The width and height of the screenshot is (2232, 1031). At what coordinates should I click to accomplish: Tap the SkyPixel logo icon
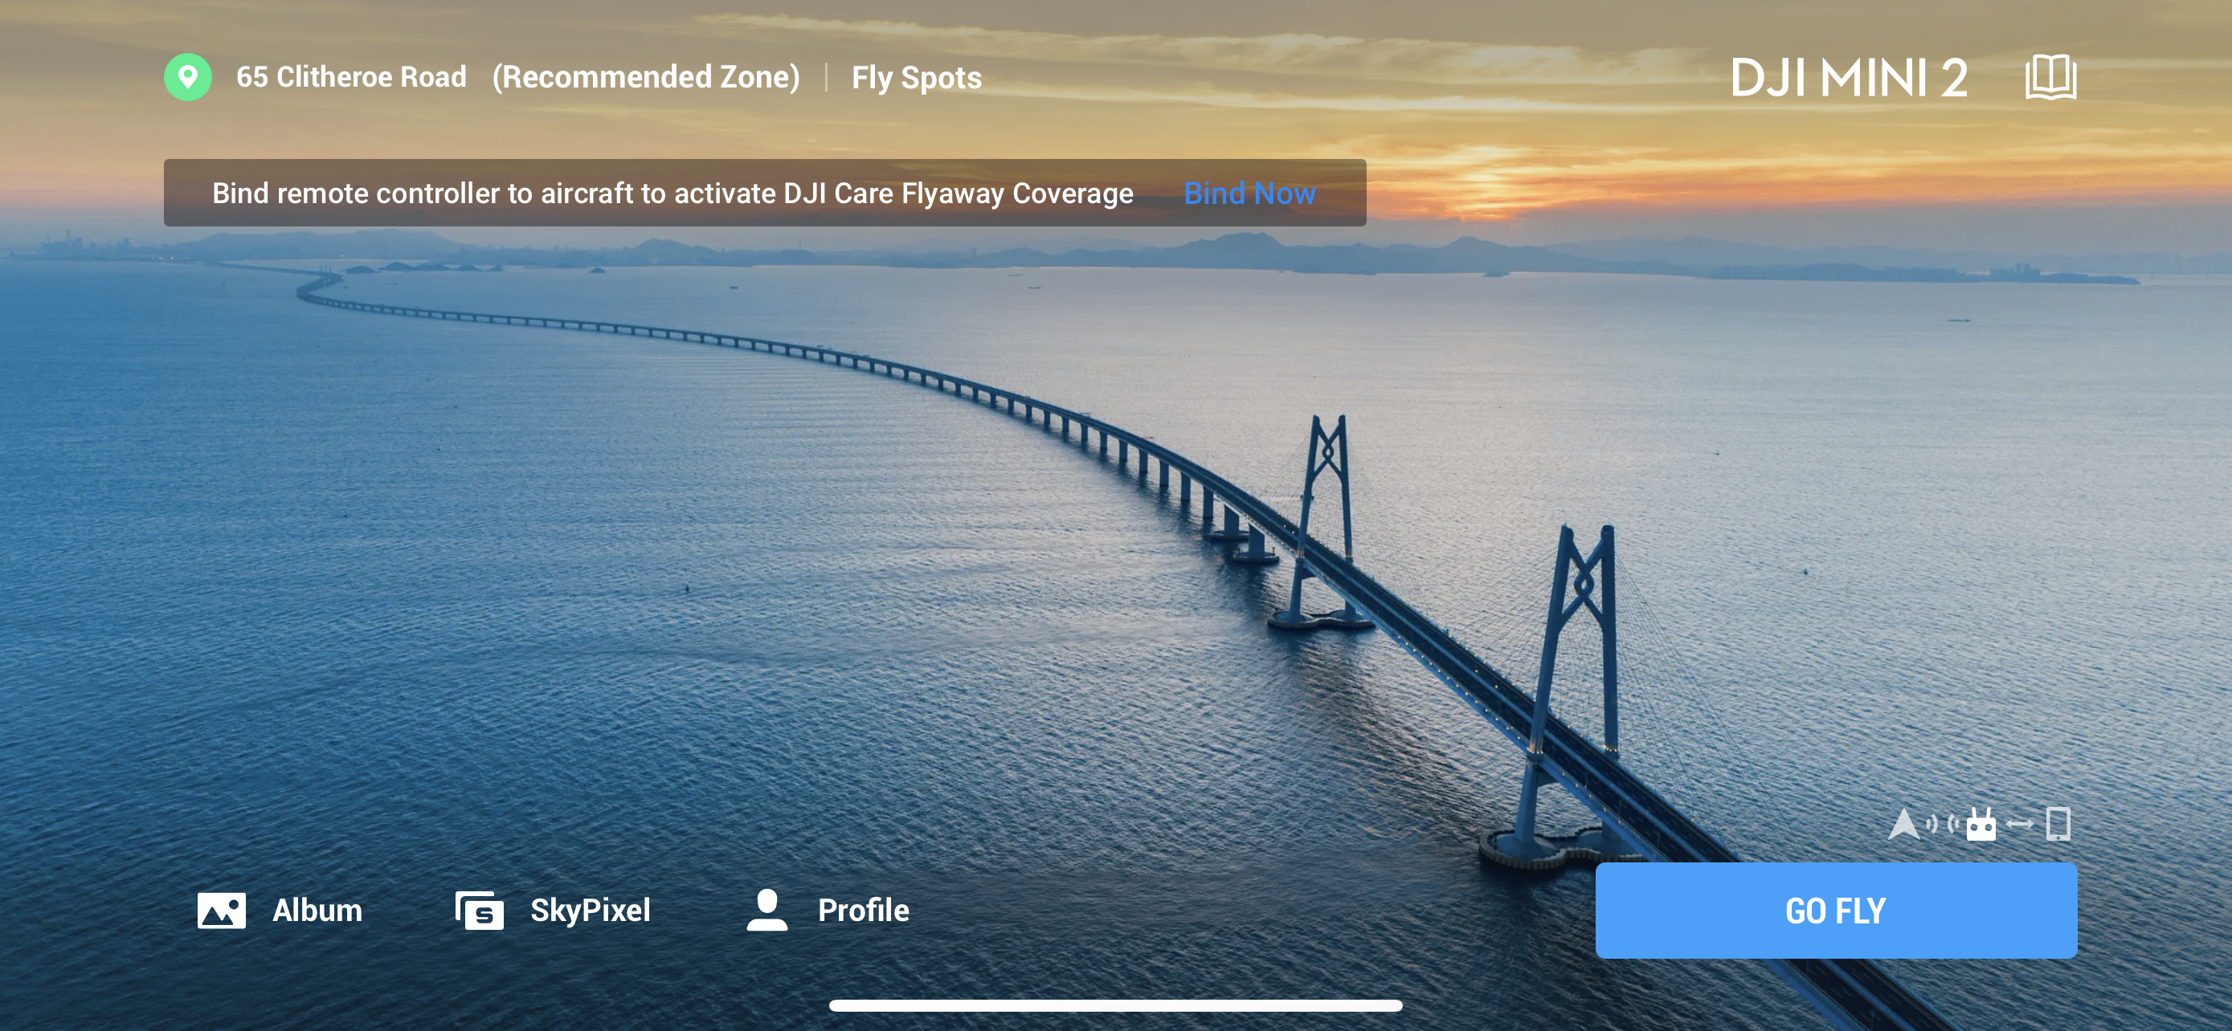click(479, 911)
